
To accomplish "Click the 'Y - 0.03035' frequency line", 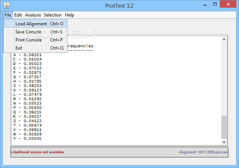I will tap(27, 138).
